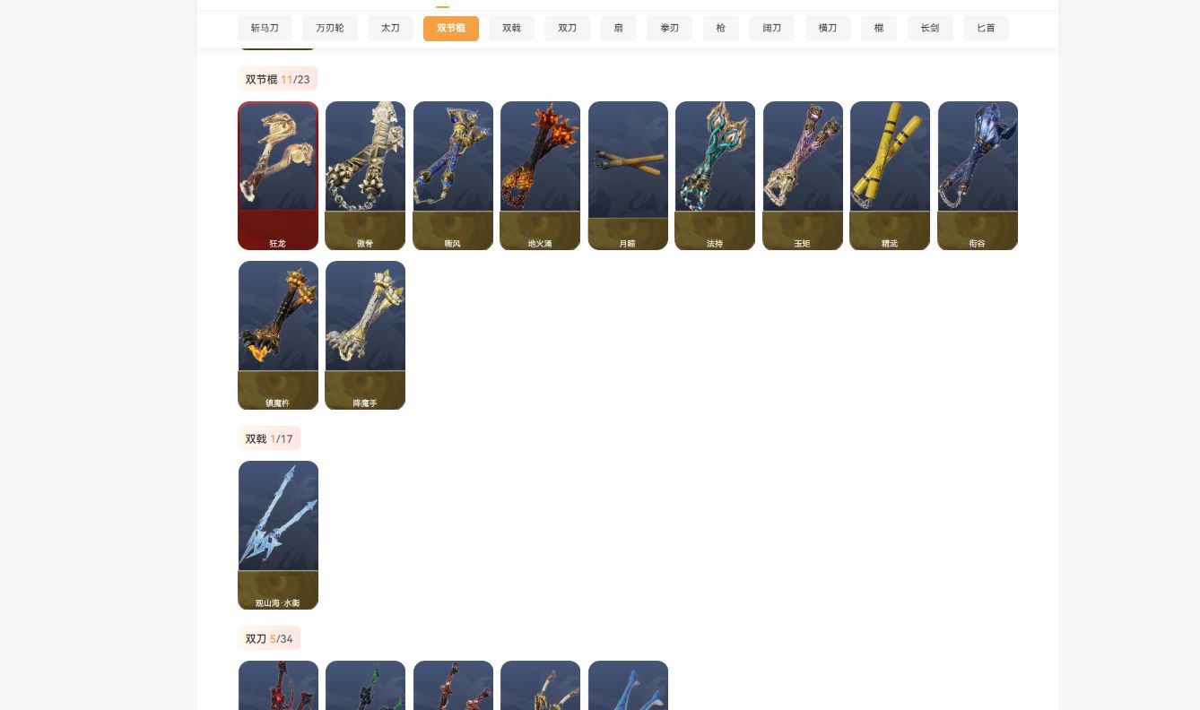Select the 法持 teal nunchaku card
Screen dimensions: 1200x710
coord(715,176)
